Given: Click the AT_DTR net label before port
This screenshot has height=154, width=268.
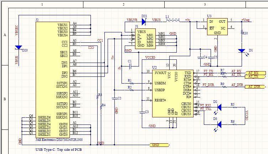Looking at the screenshot, I should (237, 85).
